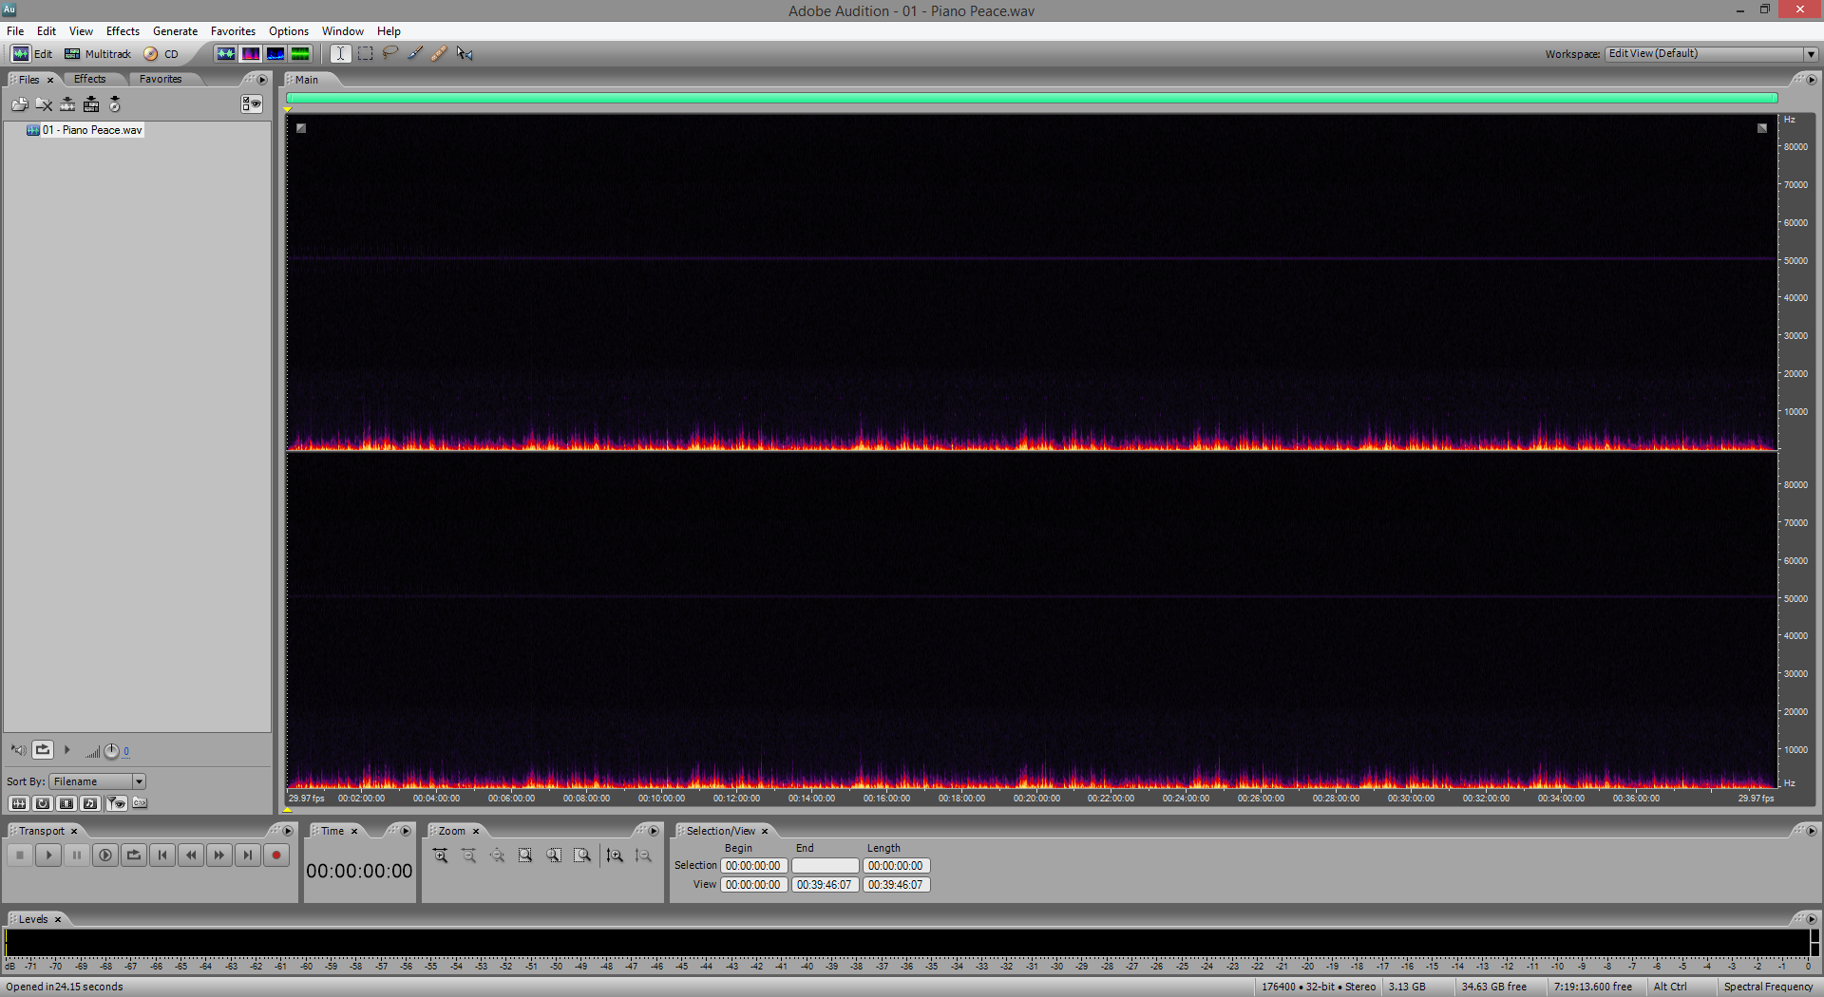Click Zoom In Horizontally icon
The height and width of the screenshot is (997, 1824).
tap(441, 856)
